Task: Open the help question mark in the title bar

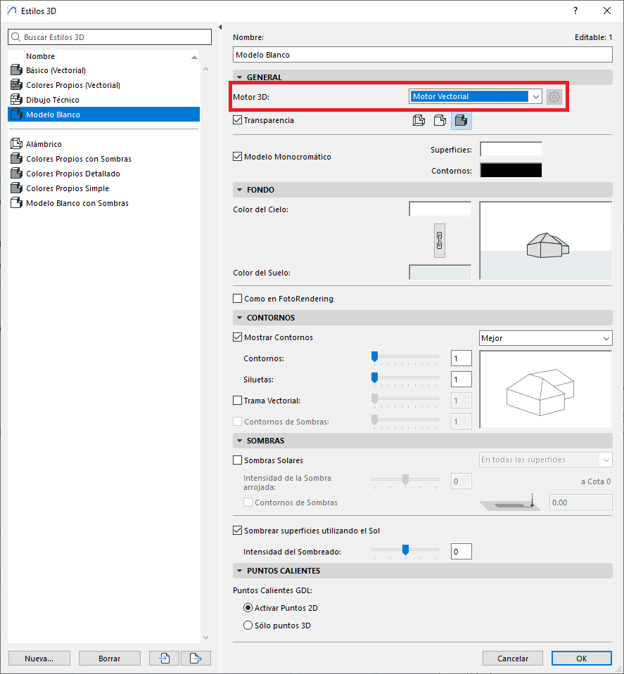Action: 575,11
